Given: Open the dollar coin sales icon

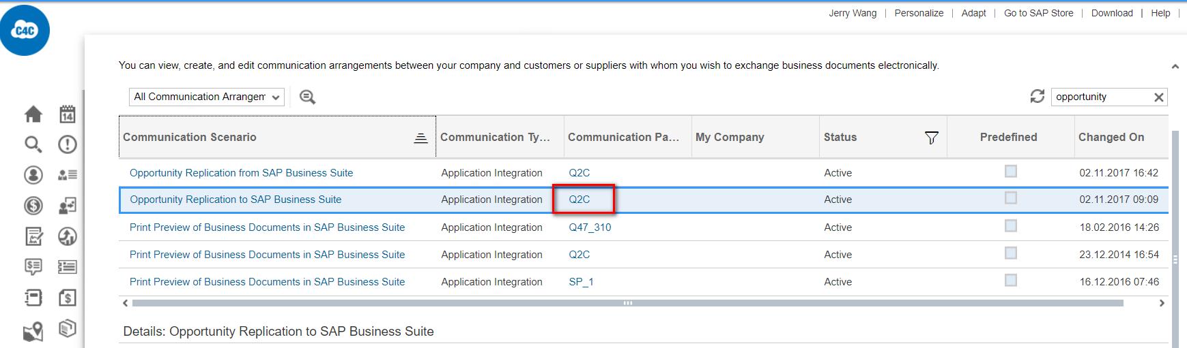Looking at the screenshot, I should (33, 206).
